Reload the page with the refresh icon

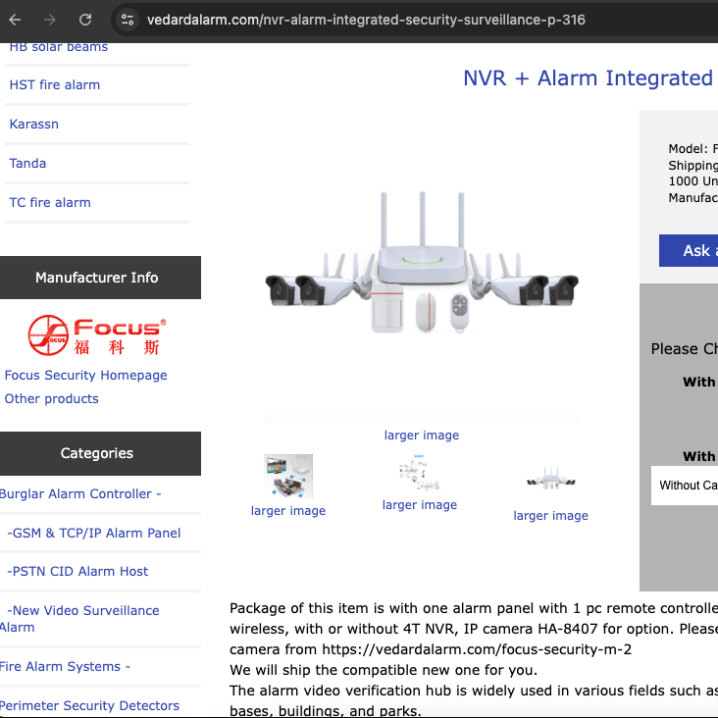pos(85,20)
